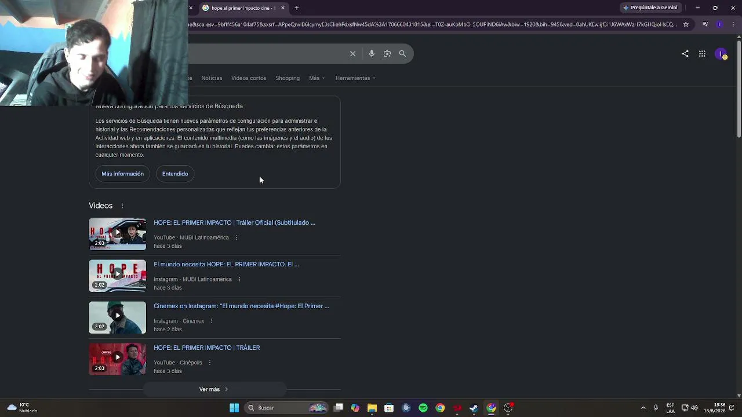Open a new browser tab
The image size is (742, 417).
click(297, 8)
